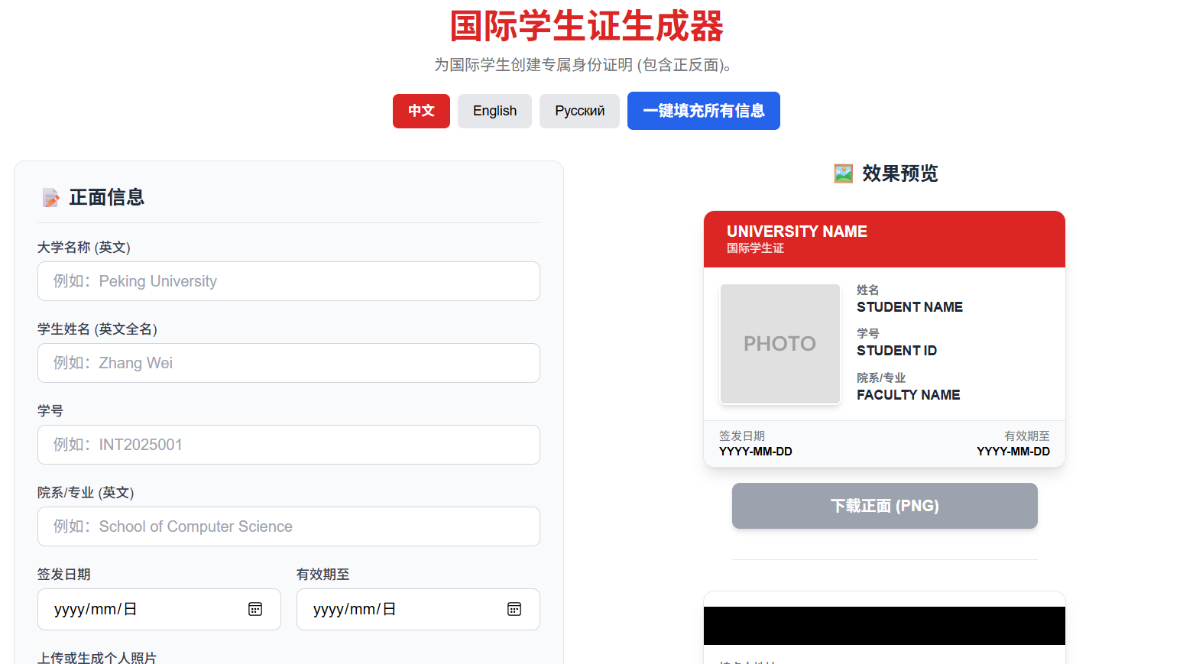1183x664 pixels.
Task: Click the 下载正面 (PNG) download button
Action: pyautogui.click(x=884, y=506)
